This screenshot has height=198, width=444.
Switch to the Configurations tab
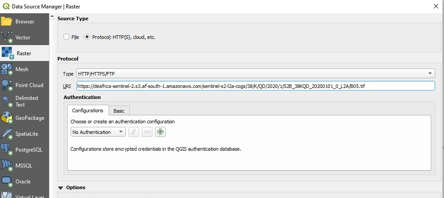[x=87, y=110]
